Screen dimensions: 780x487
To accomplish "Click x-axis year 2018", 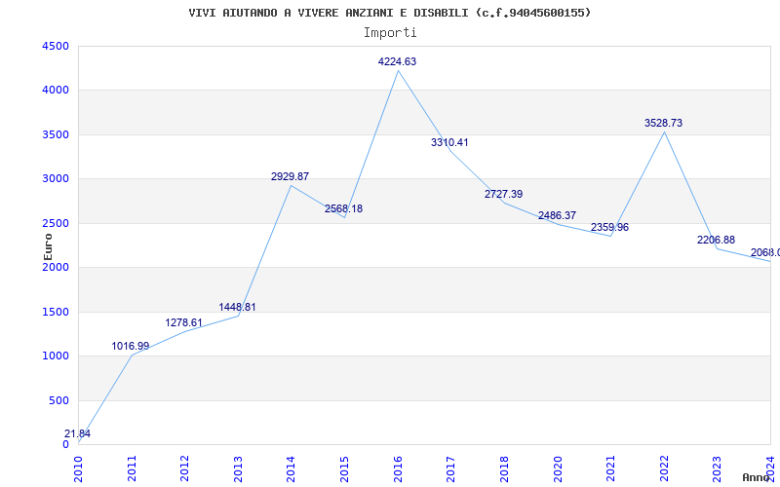I will coord(504,469).
